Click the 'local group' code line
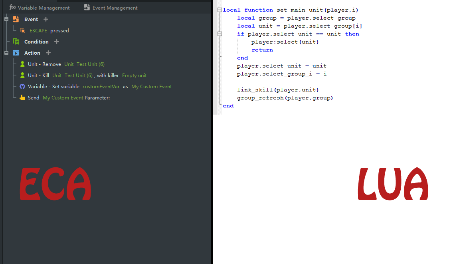The width and height of the screenshot is (455, 264). [x=296, y=18]
